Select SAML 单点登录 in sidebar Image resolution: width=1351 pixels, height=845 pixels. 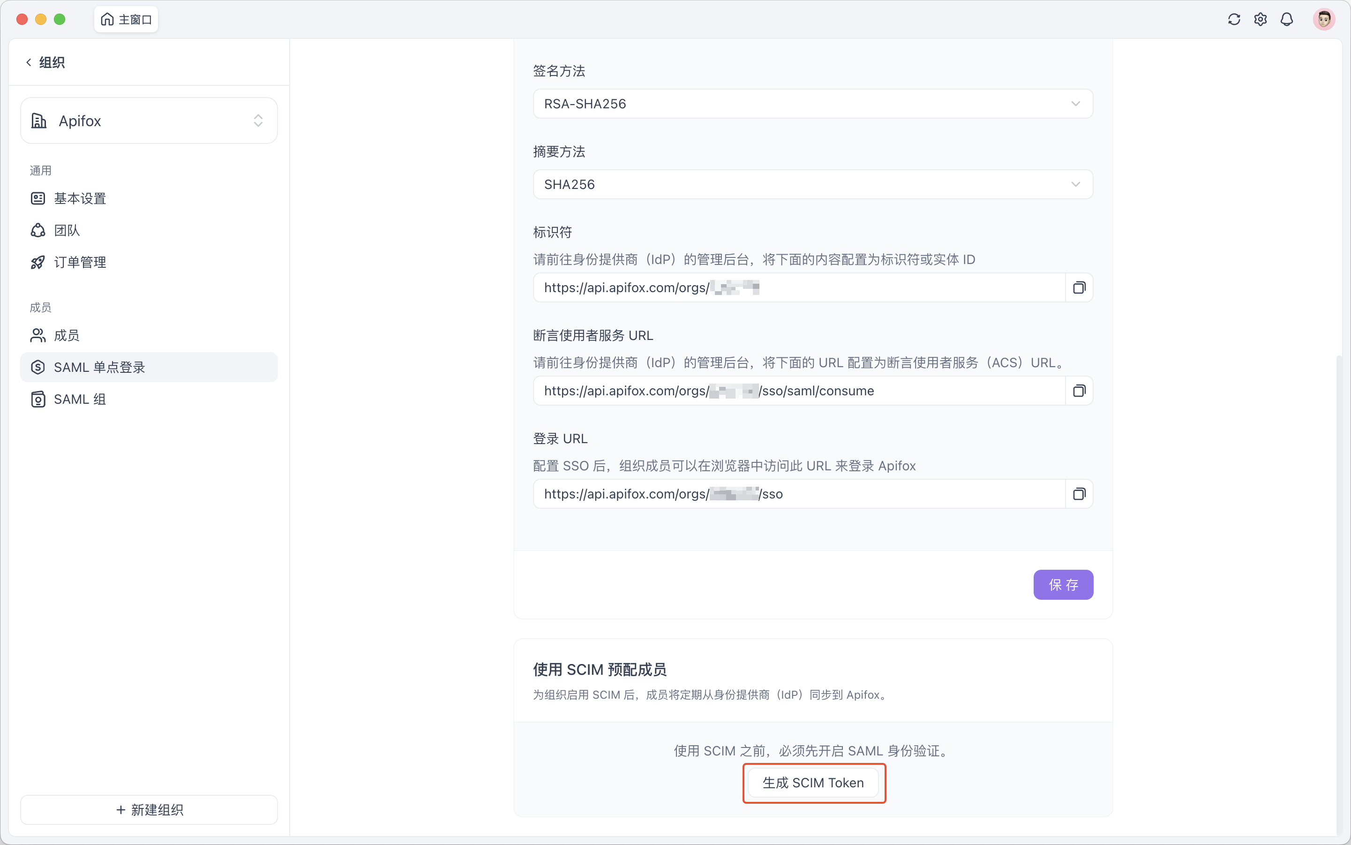point(99,367)
